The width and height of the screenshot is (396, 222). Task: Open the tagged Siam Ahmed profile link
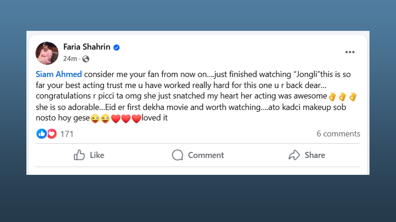coord(59,74)
